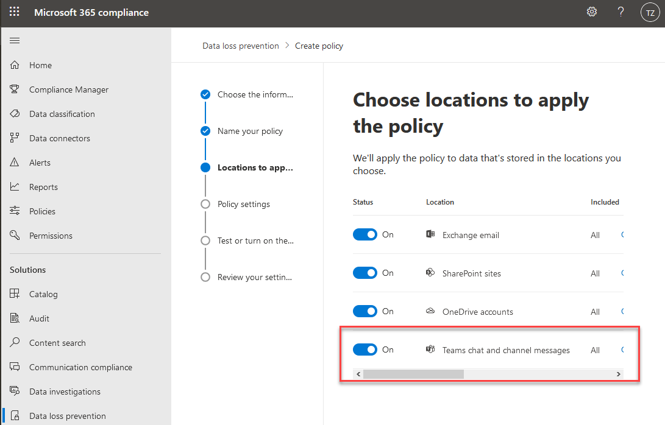Click the horizontal scrollbar left arrow
The height and width of the screenshot is (425, 665).
[x=358, y=374]
